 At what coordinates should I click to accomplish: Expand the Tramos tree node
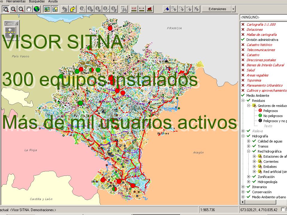[248, 146]
